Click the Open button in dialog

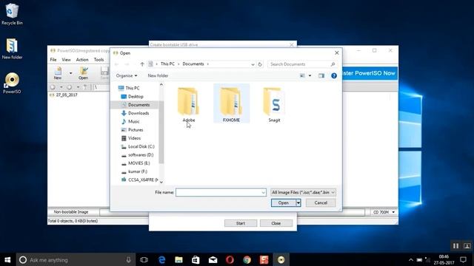283,202
